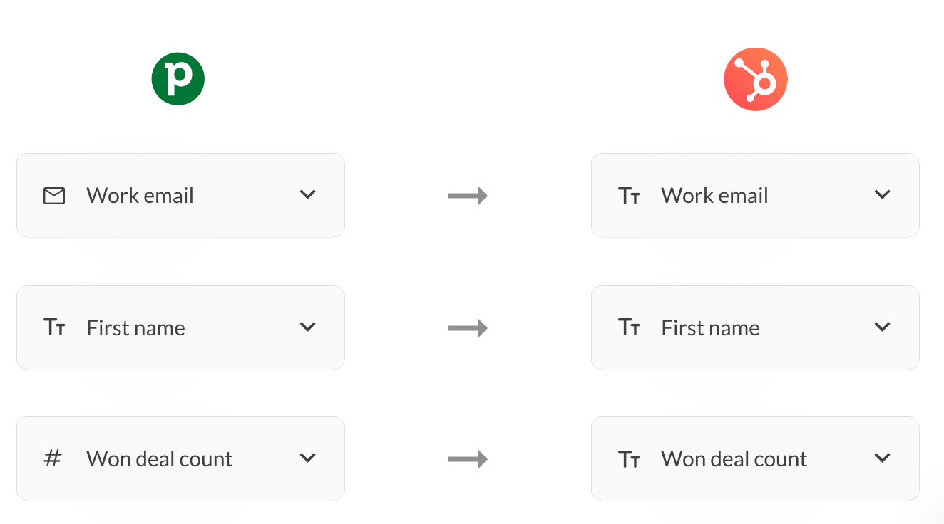This screenshot has height=524, width=944.
Task: Click the mapping arrow in the First name row
Action: [x=468, y=327]
